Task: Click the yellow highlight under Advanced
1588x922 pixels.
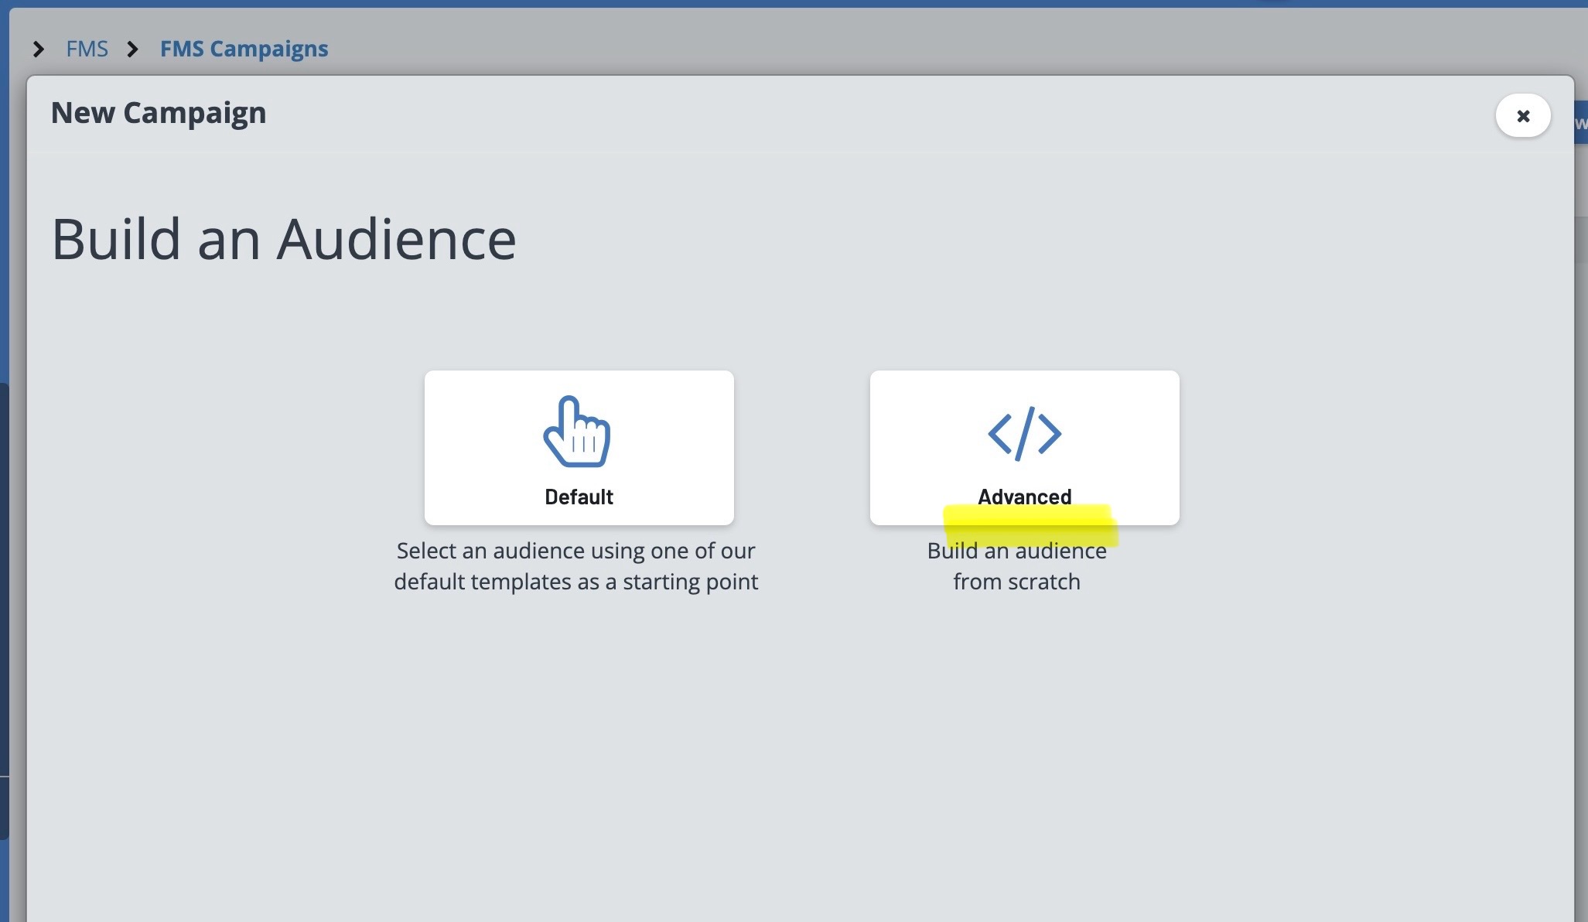Action: click(x=1029, y=528)
